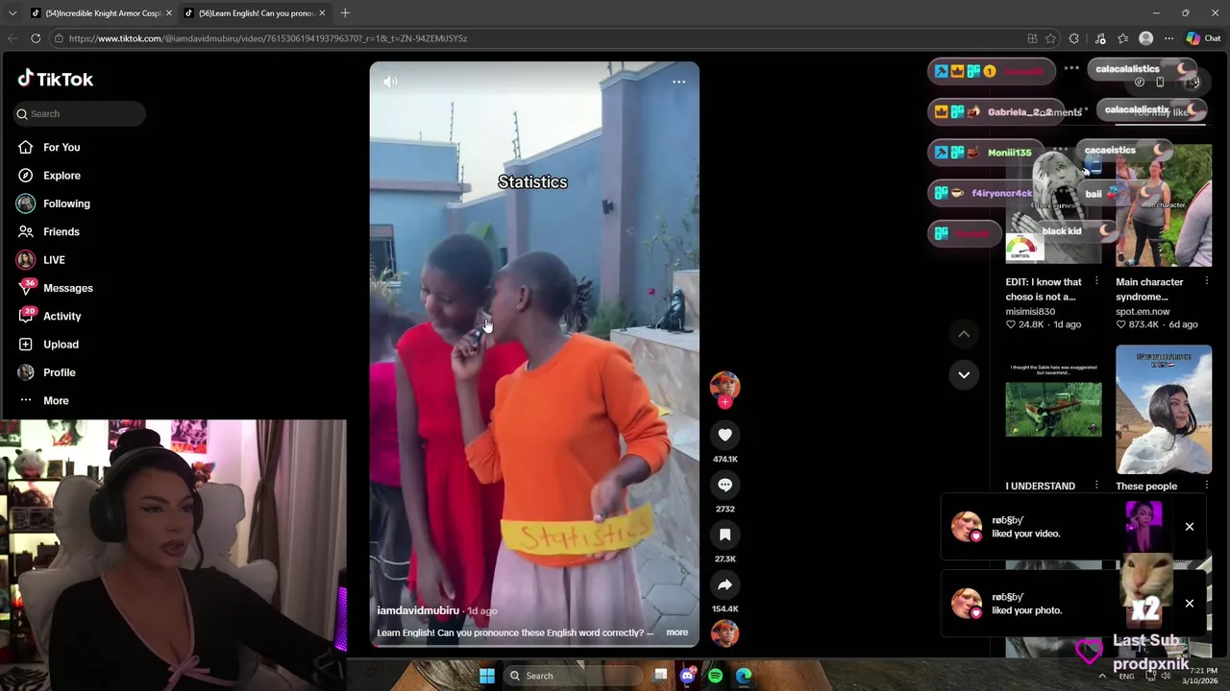Dismiss 'liked your photo' notification
Image resolution: width=1230 pixels, height=691 pixels.
1190,604
